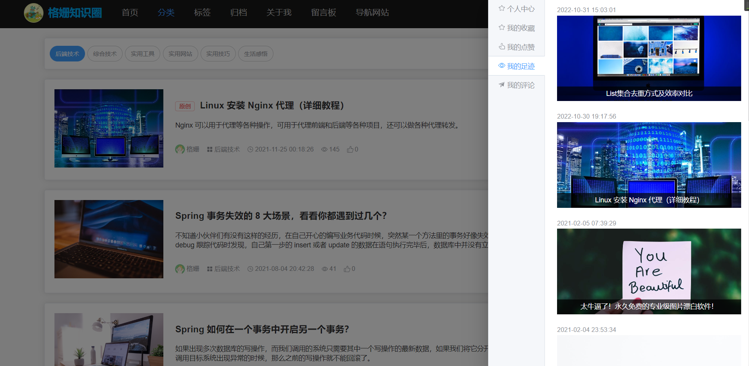
Task: Click the 格姗 author name in Nginx row
Action: coord(193,150)
